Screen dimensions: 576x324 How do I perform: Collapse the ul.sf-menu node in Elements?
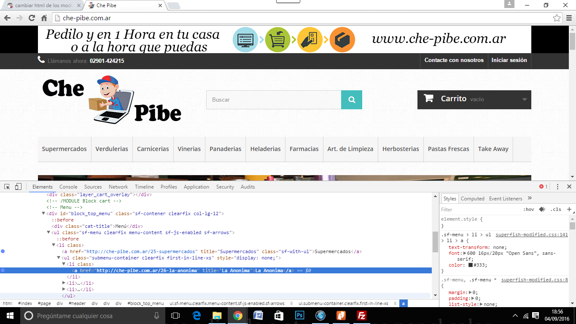48,233
